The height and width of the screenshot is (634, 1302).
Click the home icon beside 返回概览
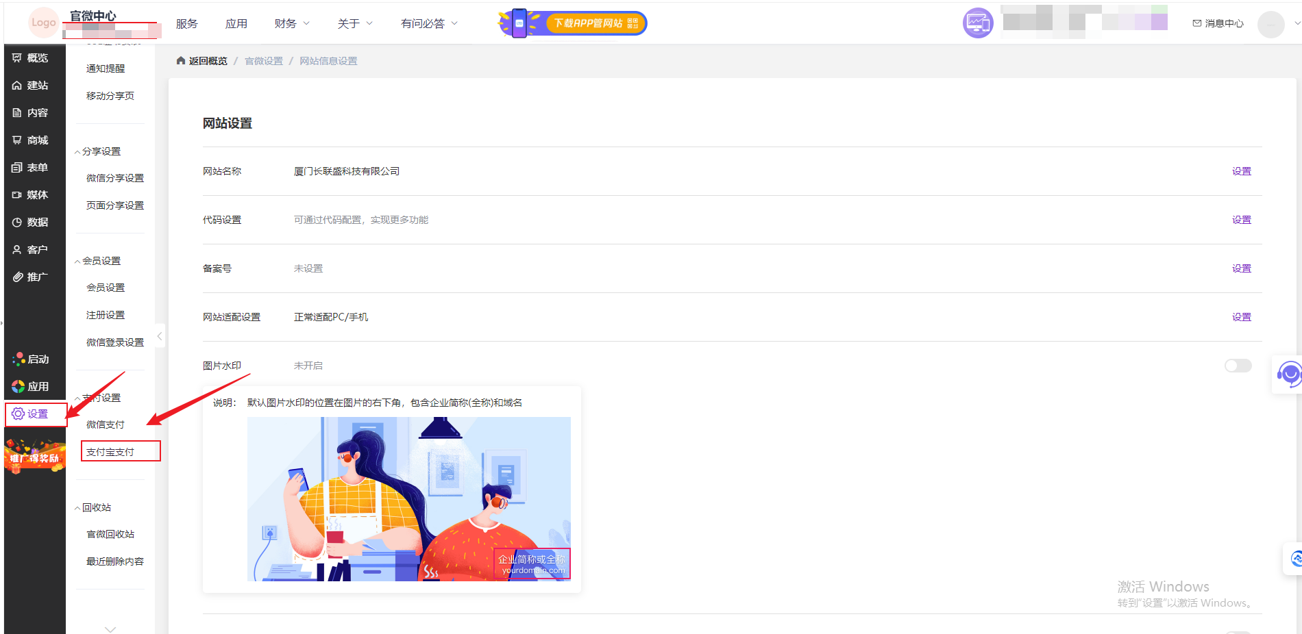(x=181, y=61)
